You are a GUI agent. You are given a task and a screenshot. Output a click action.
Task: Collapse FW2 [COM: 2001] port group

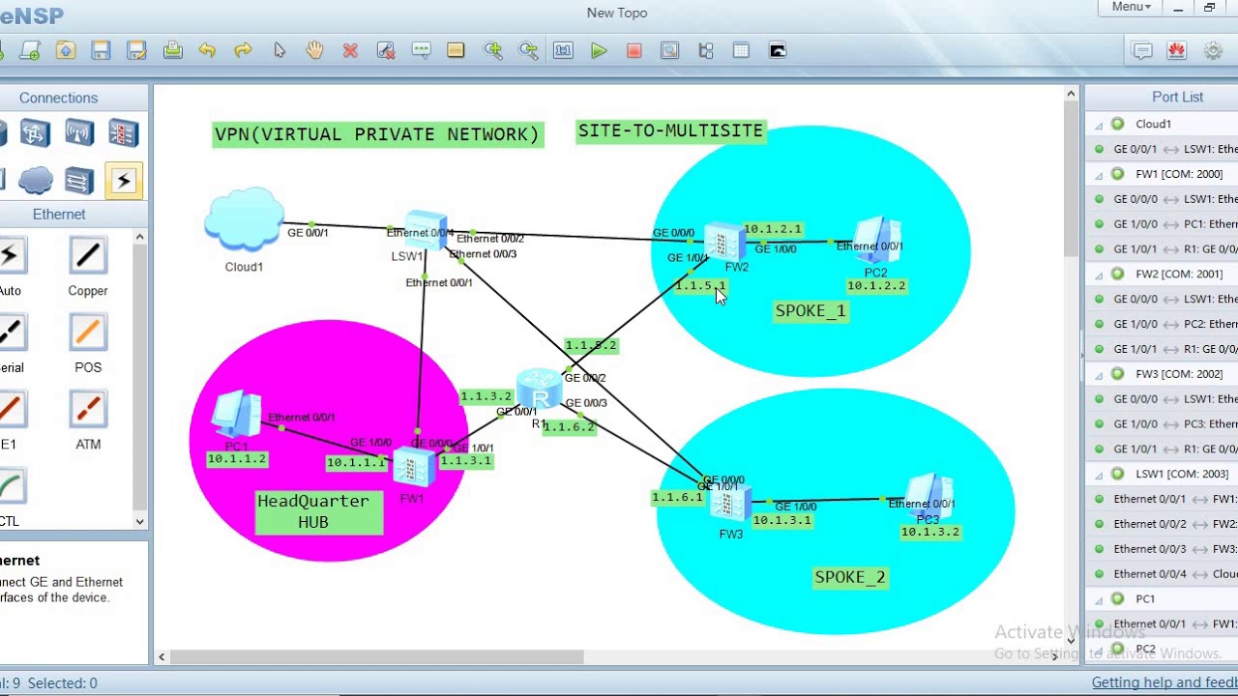pos(1099,275)
